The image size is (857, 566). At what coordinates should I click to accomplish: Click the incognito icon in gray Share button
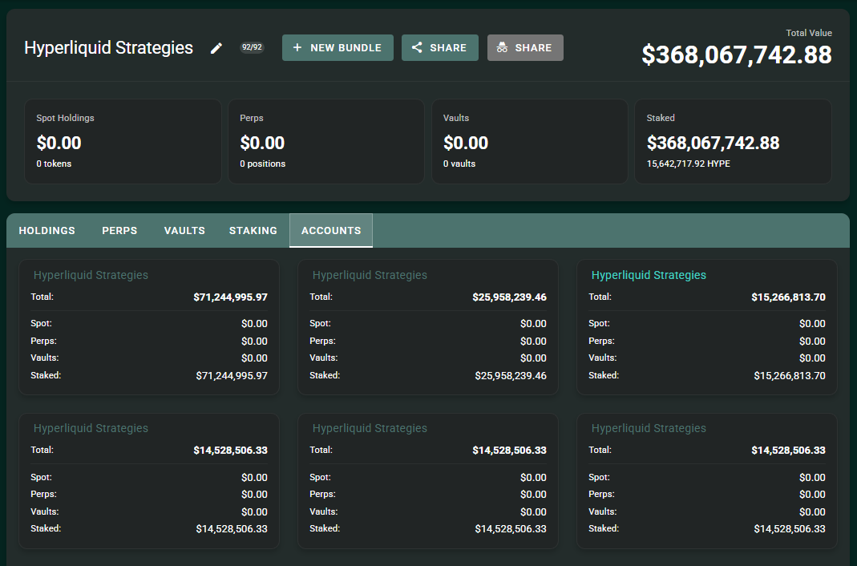[503, 47]
